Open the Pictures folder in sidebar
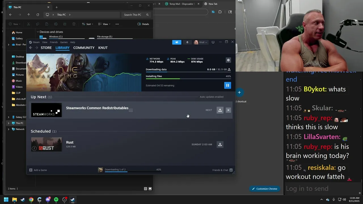Viewport: 363px width, 204px height. pos(18,75)
